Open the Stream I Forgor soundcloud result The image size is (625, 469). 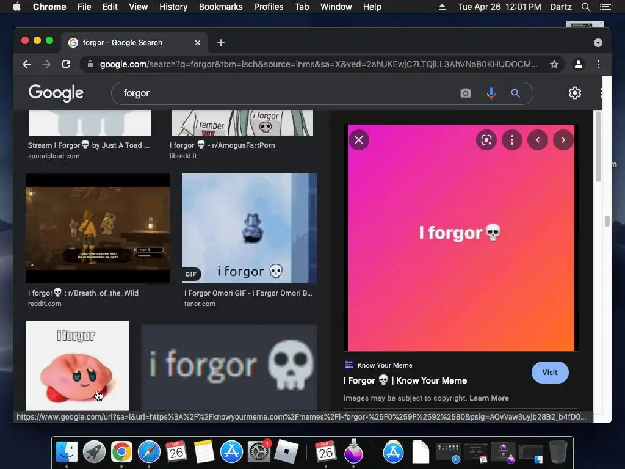(89, 145)
